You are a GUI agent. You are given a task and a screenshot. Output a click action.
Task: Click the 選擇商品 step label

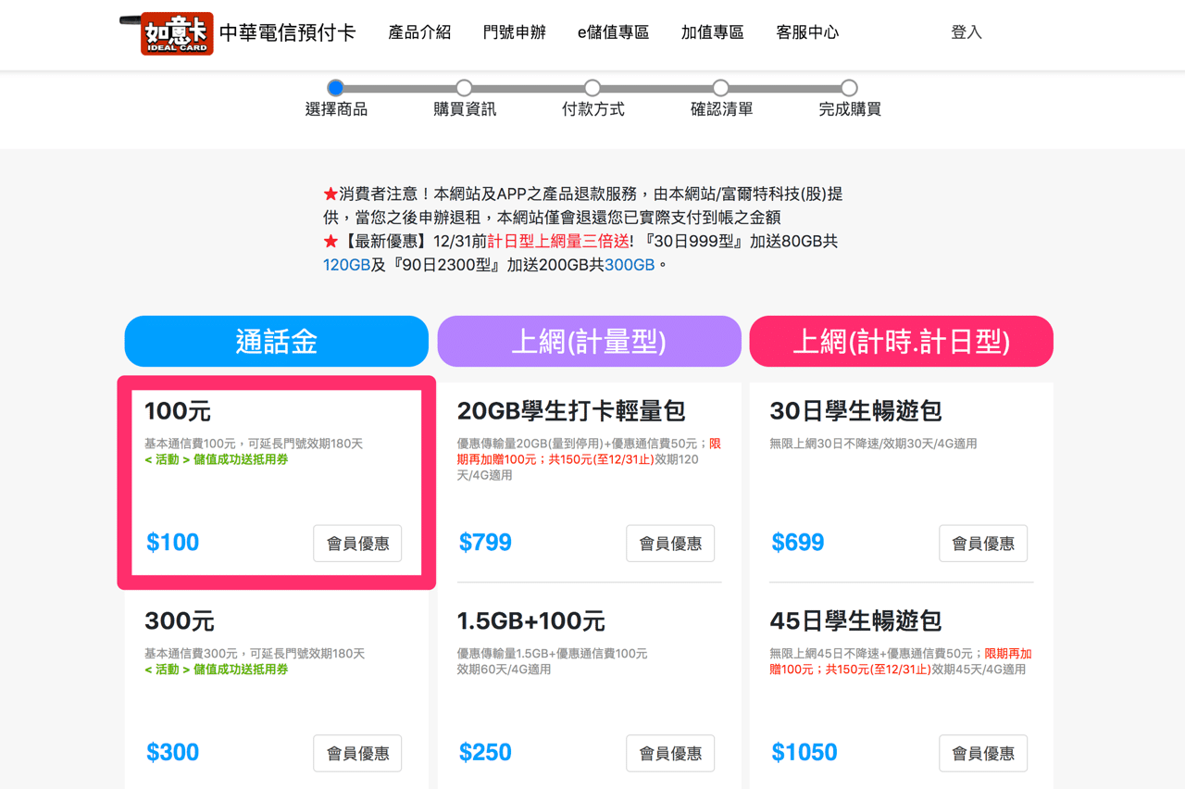pos(336,109)
